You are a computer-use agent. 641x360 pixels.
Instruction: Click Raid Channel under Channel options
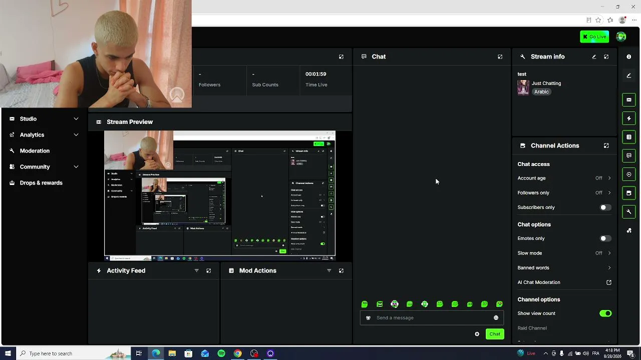pos(532,328)
